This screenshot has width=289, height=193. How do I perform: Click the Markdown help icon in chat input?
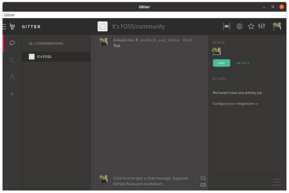(203, 185)
